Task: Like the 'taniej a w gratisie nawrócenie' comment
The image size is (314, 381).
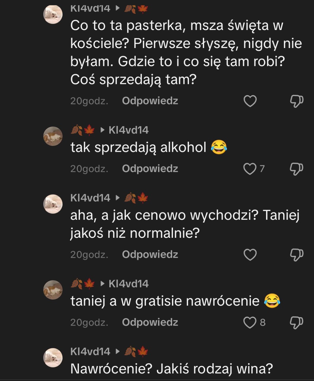Action: click(250, 322)
